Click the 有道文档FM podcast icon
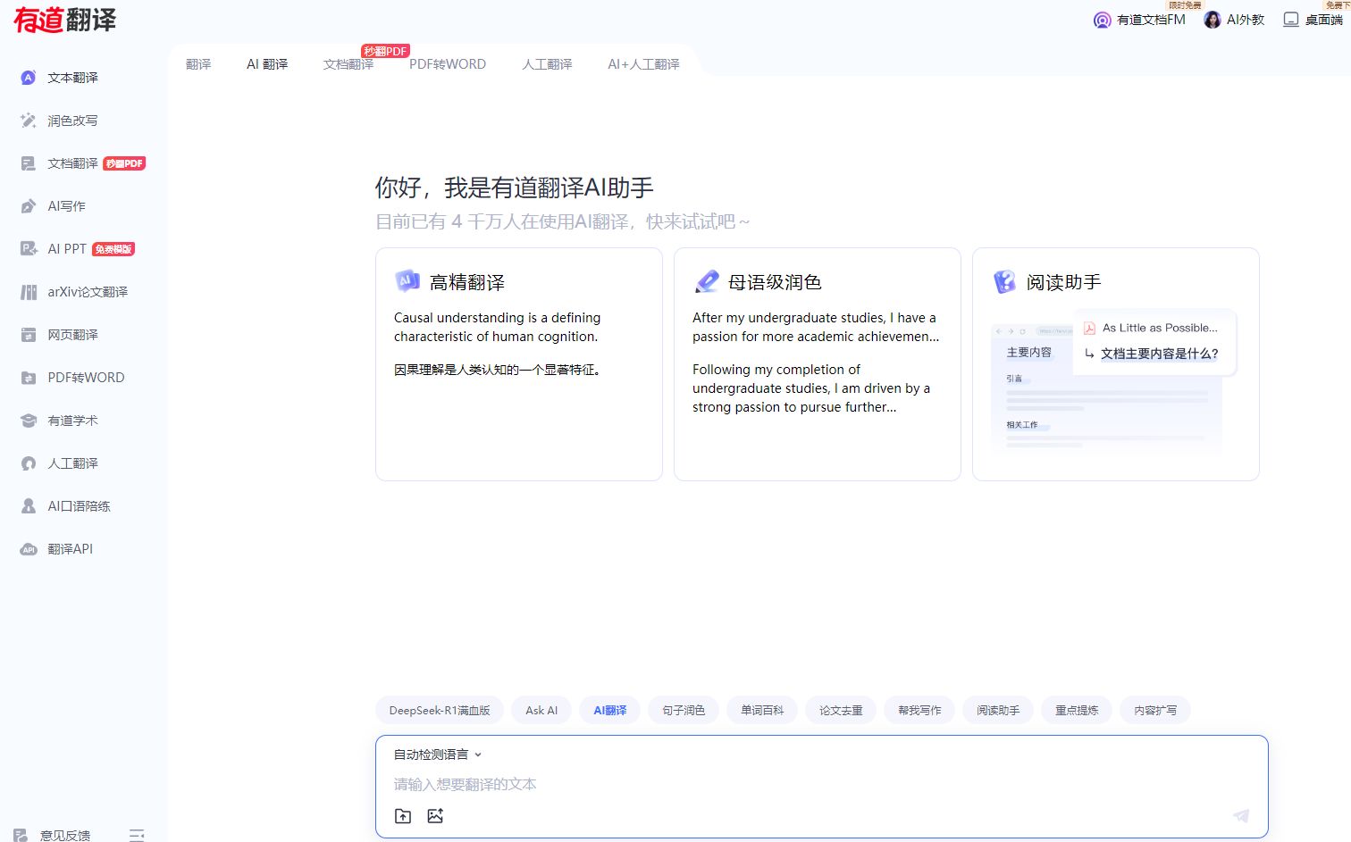 click(x=1103, y=20)
